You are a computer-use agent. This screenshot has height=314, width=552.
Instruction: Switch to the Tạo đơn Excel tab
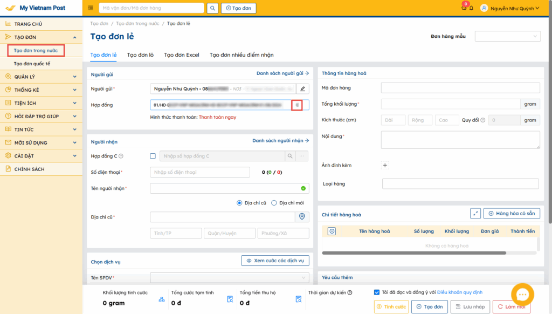pyautogui.click(x=182, y=55)
